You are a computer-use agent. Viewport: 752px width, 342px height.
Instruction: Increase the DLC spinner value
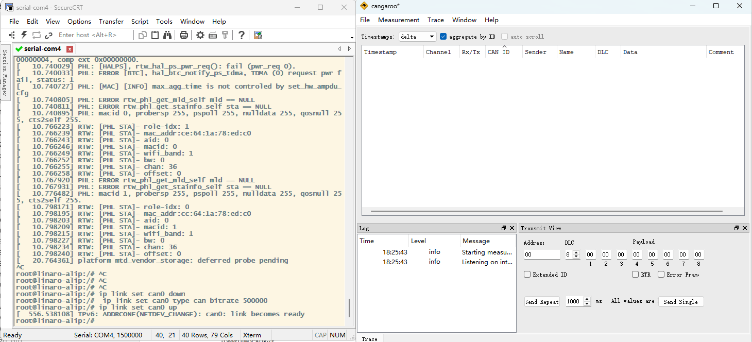(x=576, y=252)
